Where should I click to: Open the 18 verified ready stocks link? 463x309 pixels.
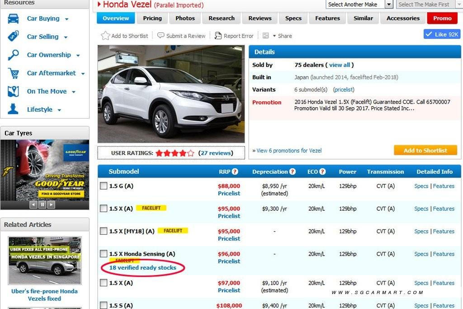[x=142, y=267]
